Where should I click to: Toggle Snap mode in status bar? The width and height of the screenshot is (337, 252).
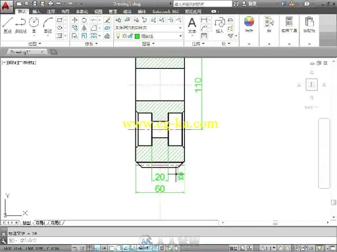[x=82, y=248]
